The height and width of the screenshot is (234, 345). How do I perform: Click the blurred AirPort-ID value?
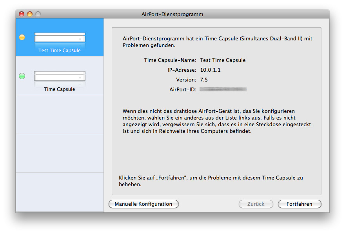(x=223, y=89)
